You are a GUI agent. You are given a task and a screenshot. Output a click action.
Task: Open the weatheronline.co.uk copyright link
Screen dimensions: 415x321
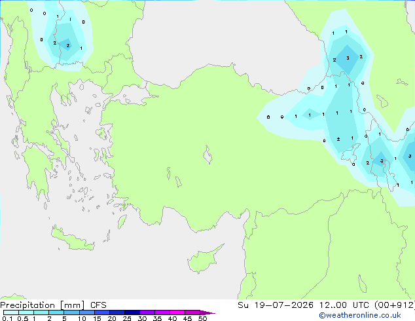click(360, 315)
